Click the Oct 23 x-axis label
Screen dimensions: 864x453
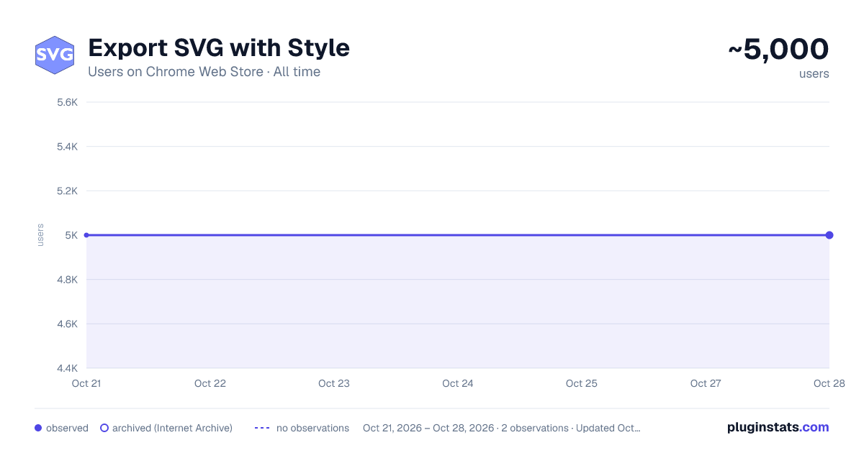click(x=334, y=383)
